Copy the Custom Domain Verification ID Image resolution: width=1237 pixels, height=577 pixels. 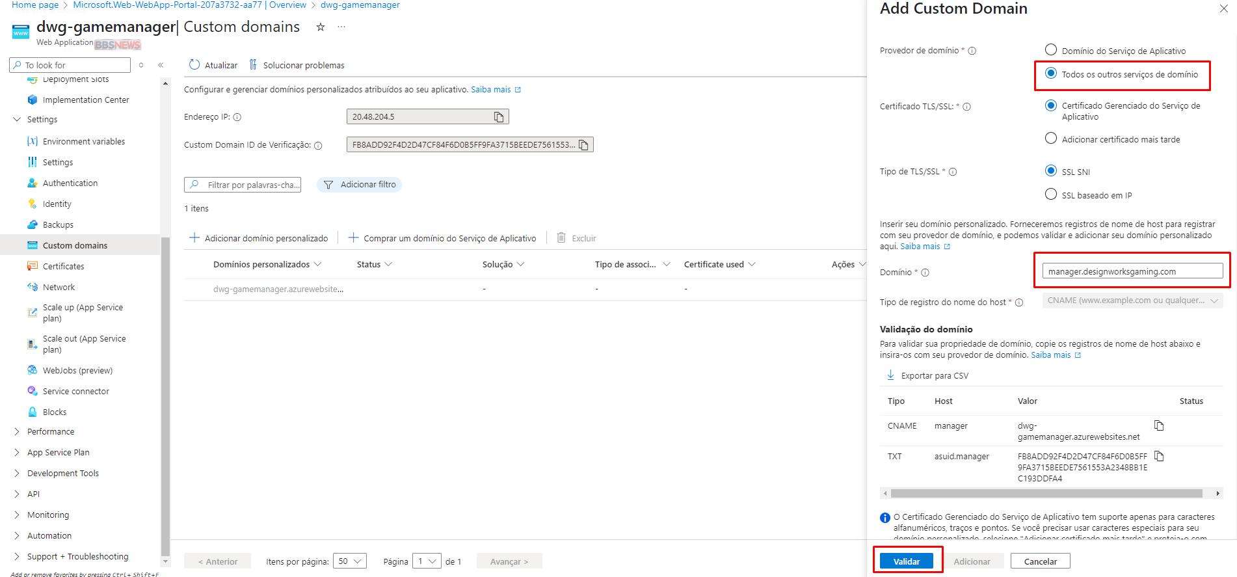coord(583,145)
